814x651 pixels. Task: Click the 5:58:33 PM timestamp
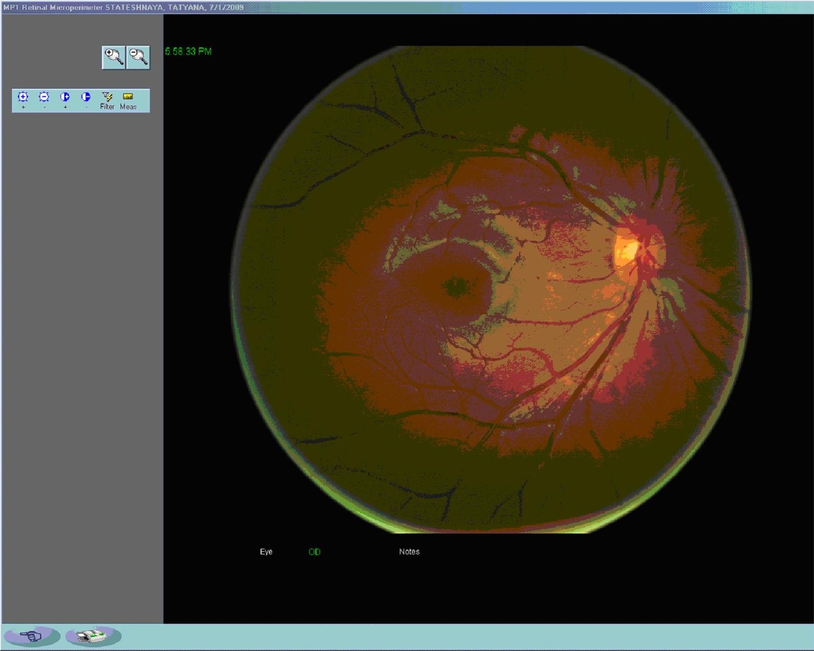click(x=188, y=51)
